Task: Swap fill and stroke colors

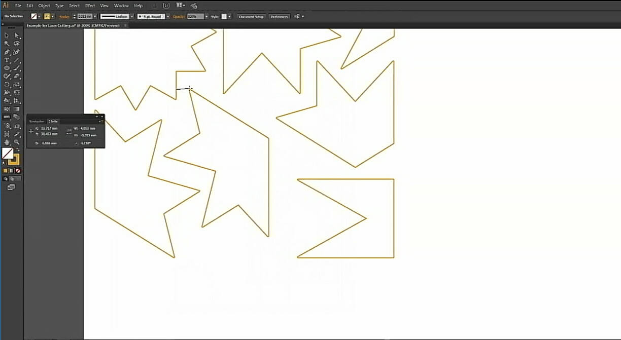Action: point(17,149)
